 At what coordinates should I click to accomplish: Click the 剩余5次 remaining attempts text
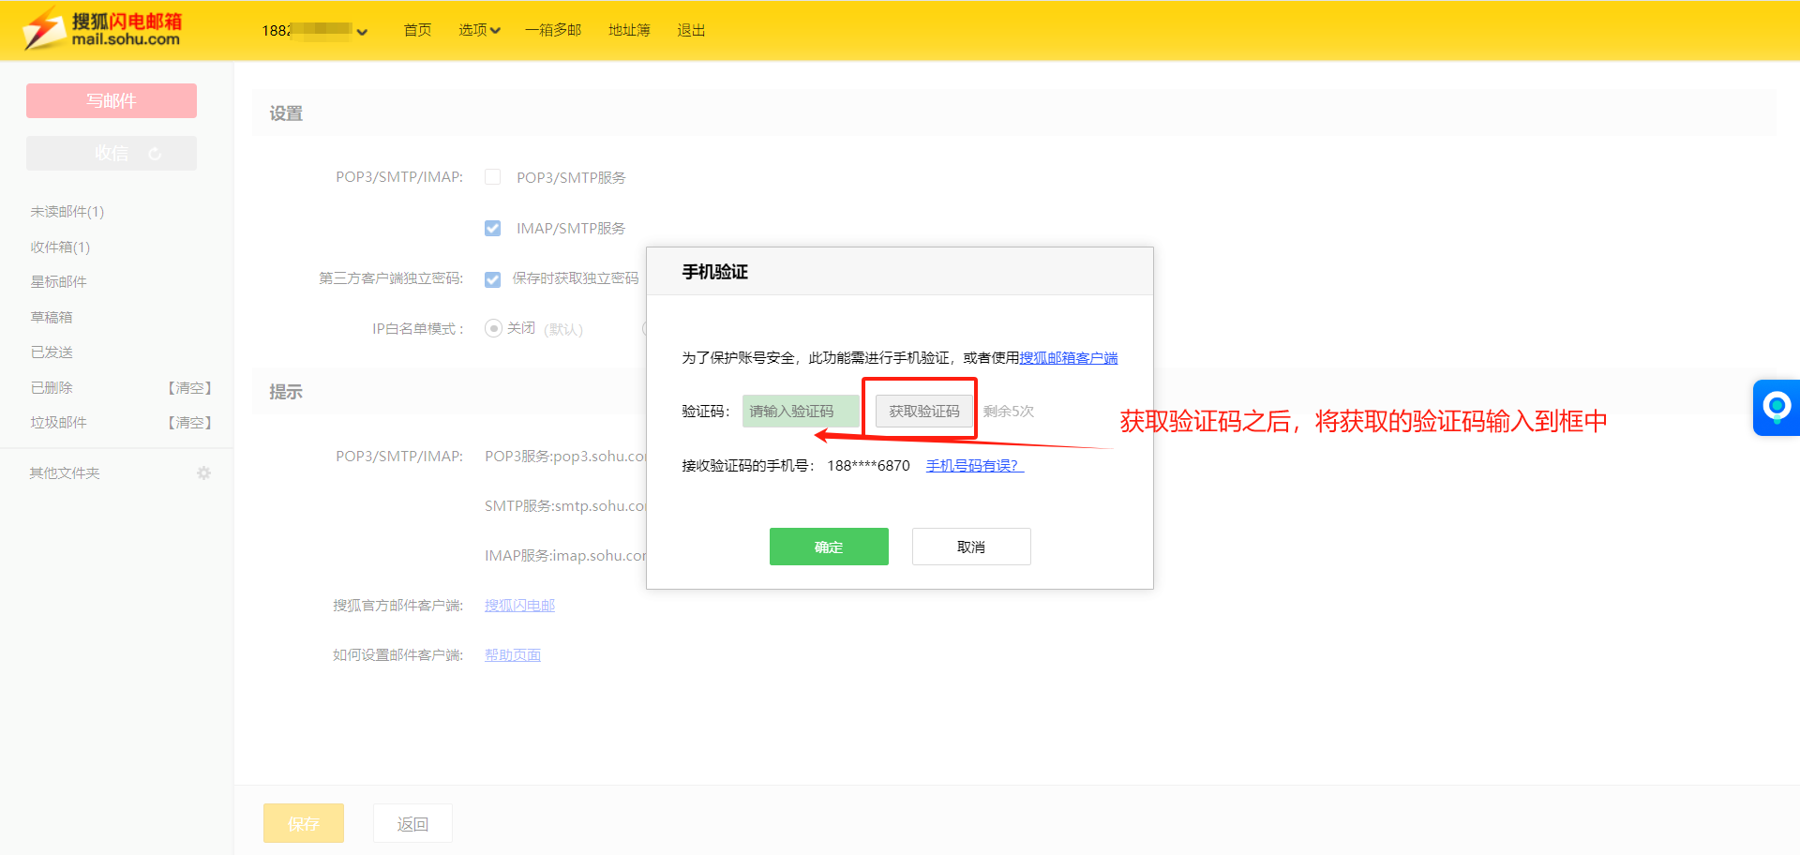[1009, 412]
